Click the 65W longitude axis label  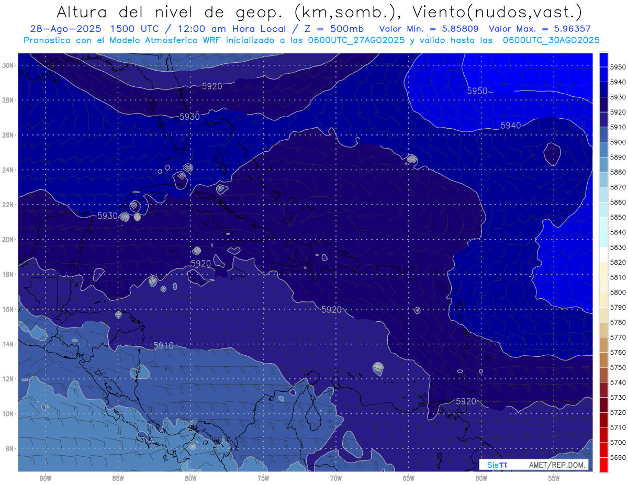click(409, 478)
